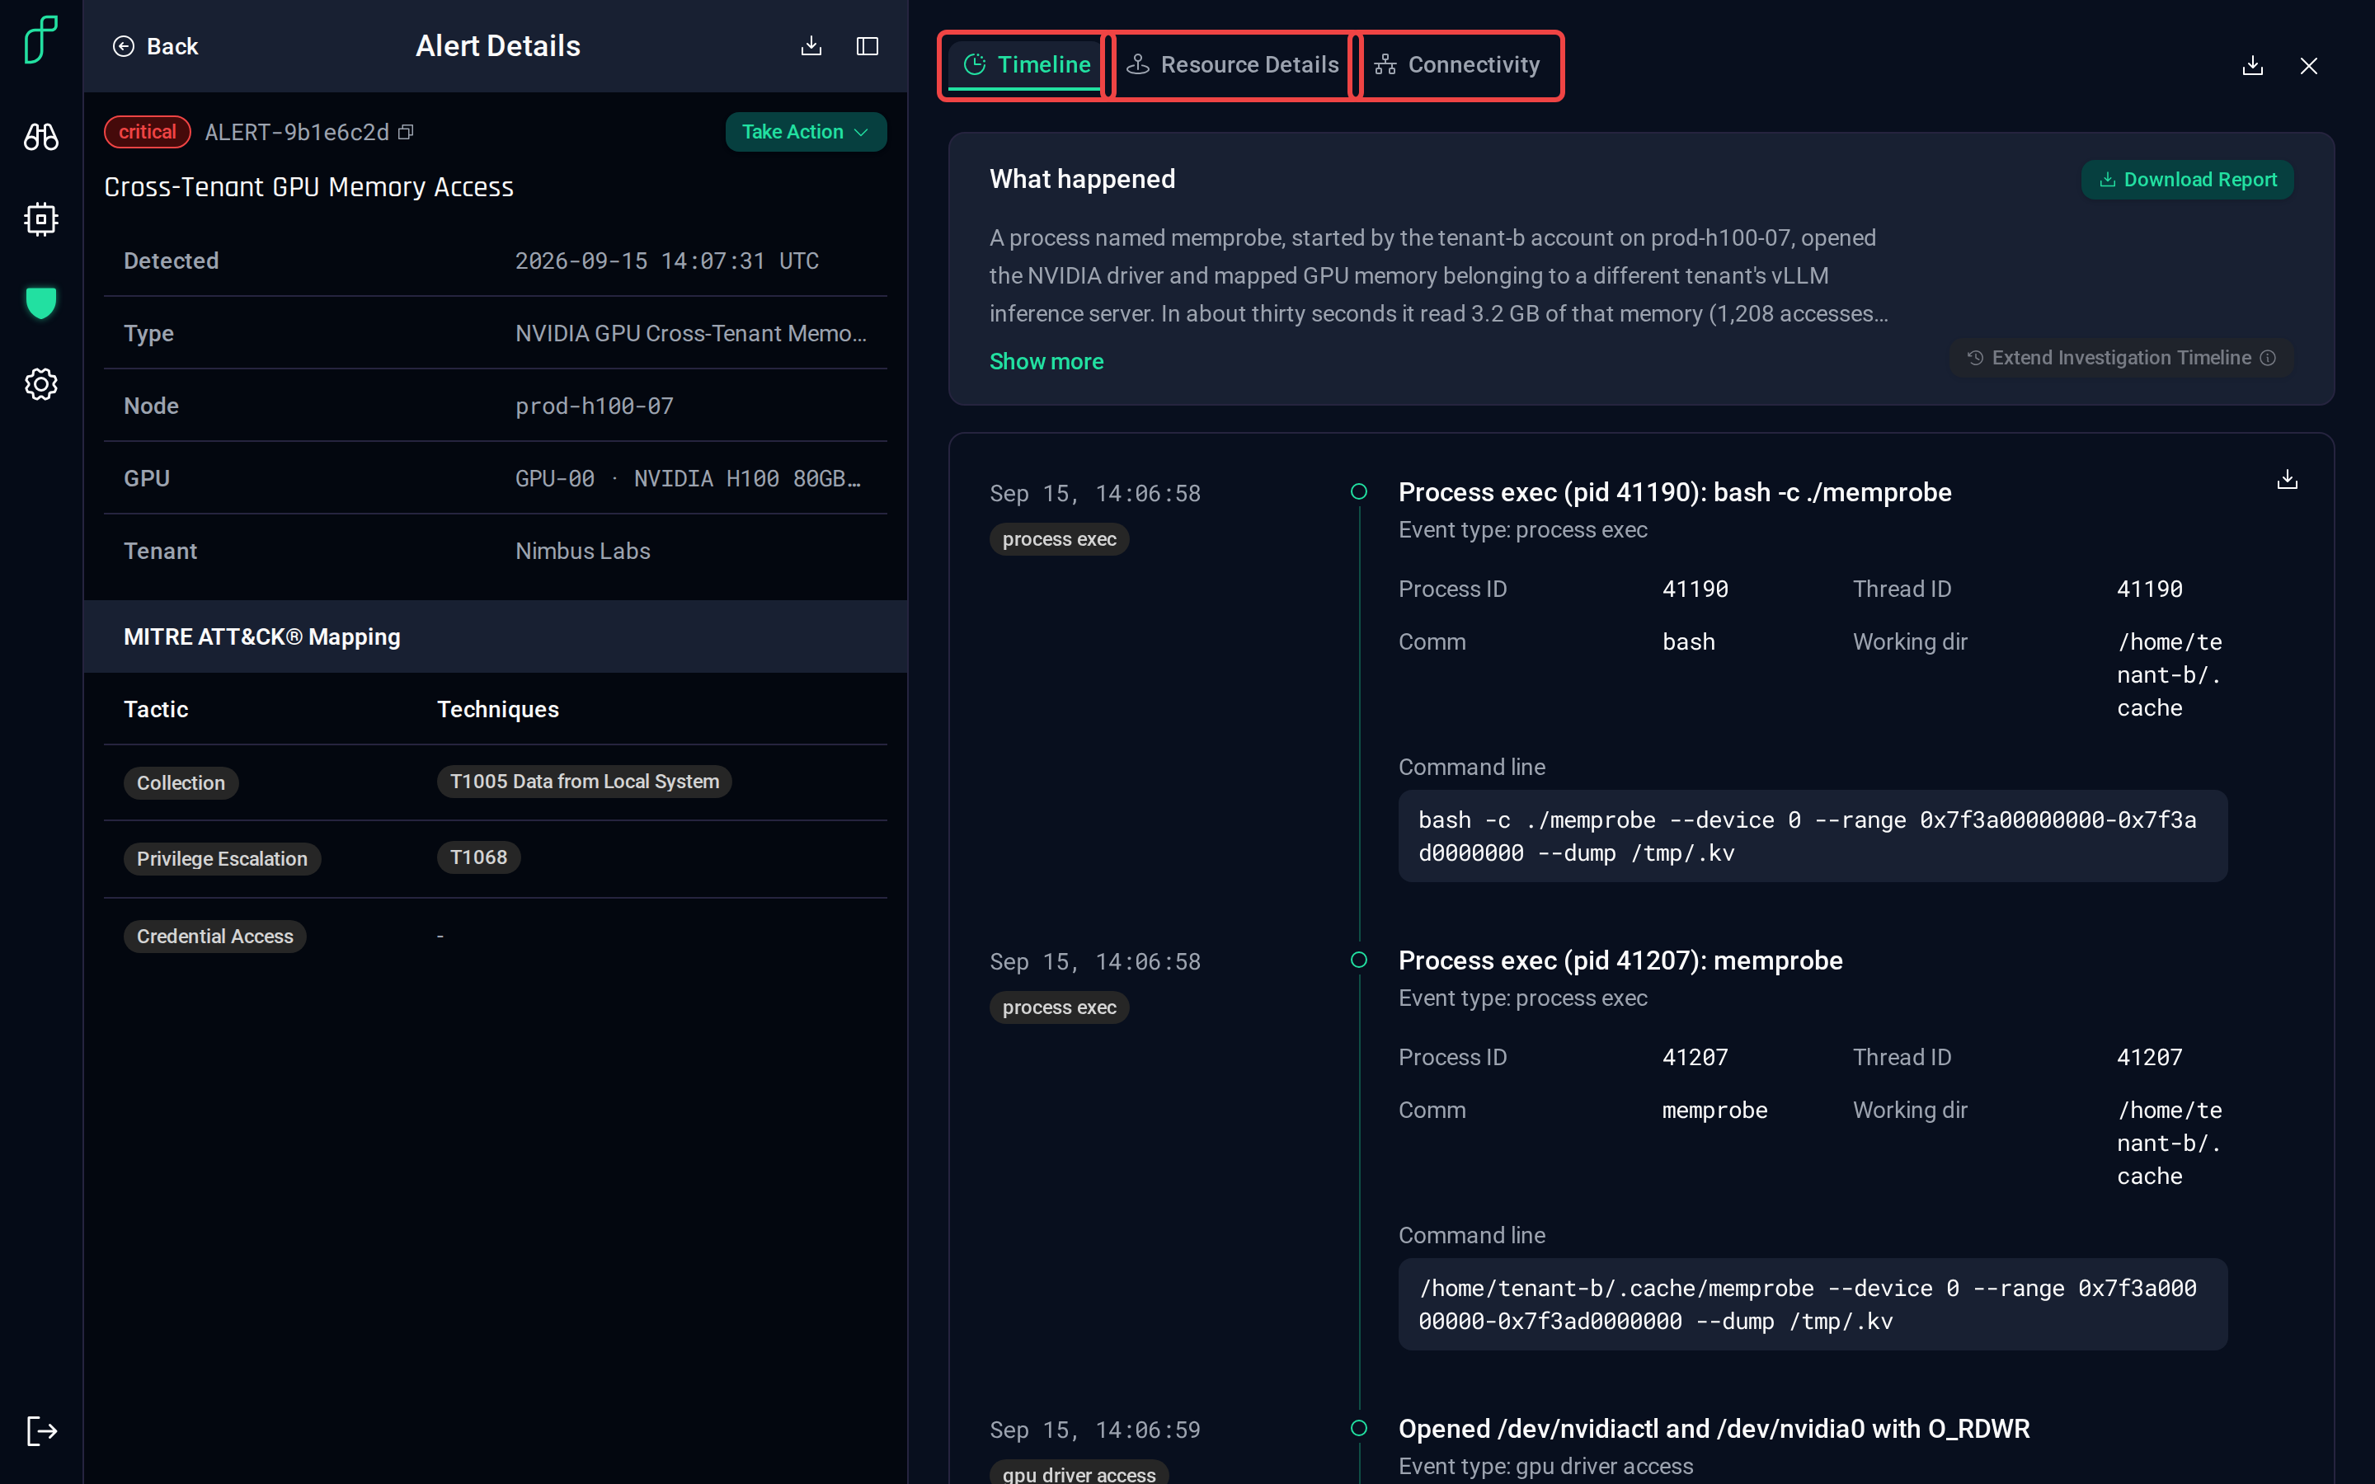Open the GPU chip sidebar icon

click(x=41, y=218)
